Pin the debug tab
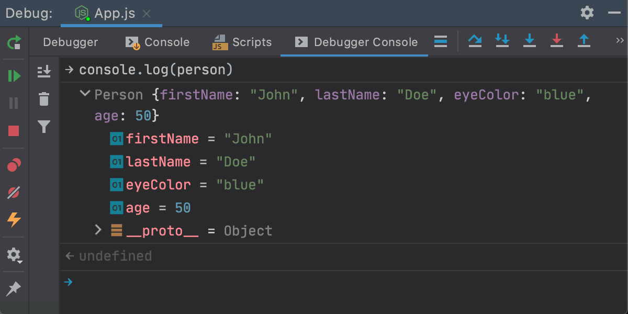This screenshot has height=314, width=628. 14,288
